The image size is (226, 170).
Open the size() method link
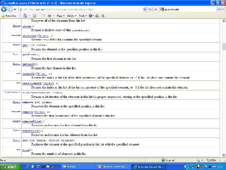pyautogui.click(x=26, y=150)
